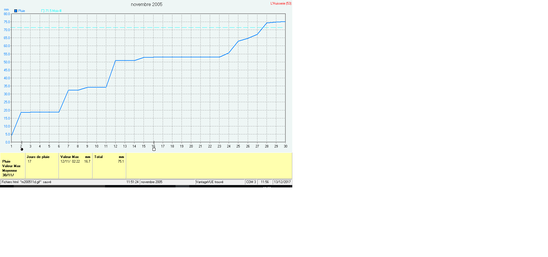548x257 pixels.
Task: Click the 11:51:24 status time
Action: pos(132,182)
